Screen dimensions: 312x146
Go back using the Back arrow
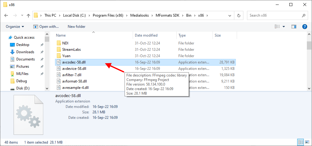[x=6, y=15]
